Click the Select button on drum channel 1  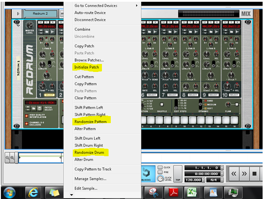click(49, 95)
